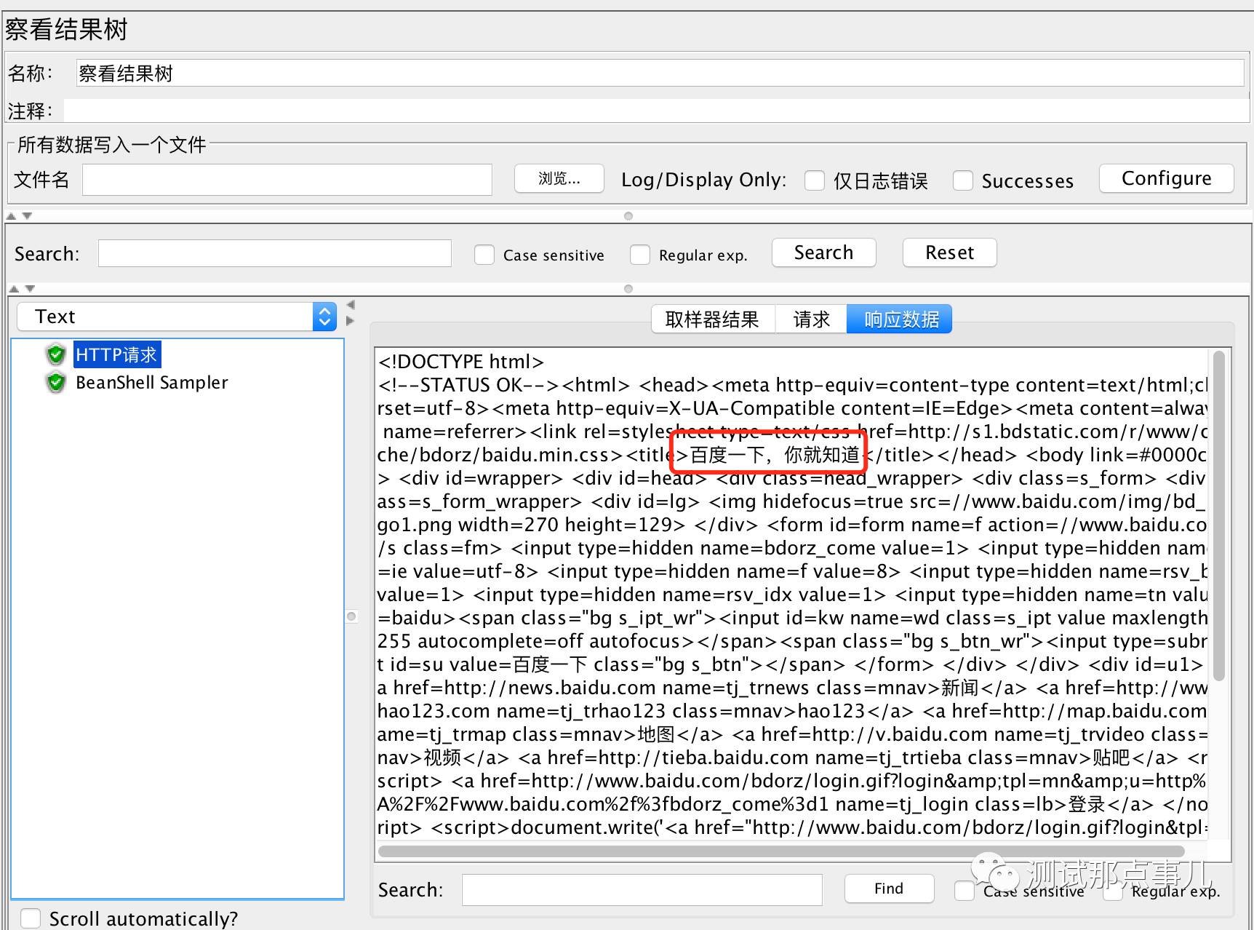Focus the 注释 comment field

click(656, 111)
